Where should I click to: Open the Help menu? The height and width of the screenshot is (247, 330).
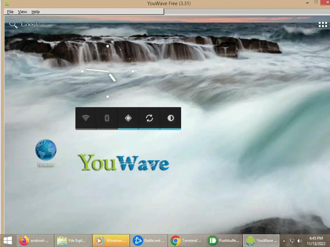point(35,12)
